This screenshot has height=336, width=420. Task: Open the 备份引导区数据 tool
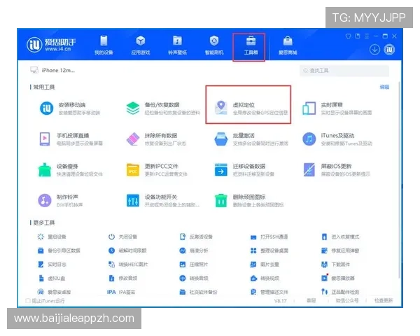click(x=59, y=251)
